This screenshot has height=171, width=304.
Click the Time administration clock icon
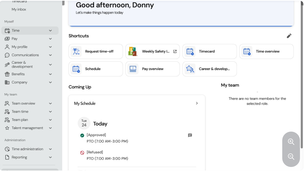pyautogui.click(x=7, y=149)
